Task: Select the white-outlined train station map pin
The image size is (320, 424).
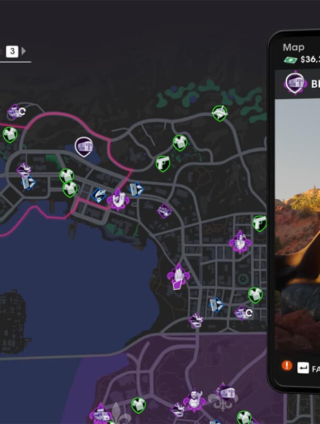Action: (84, 147)
